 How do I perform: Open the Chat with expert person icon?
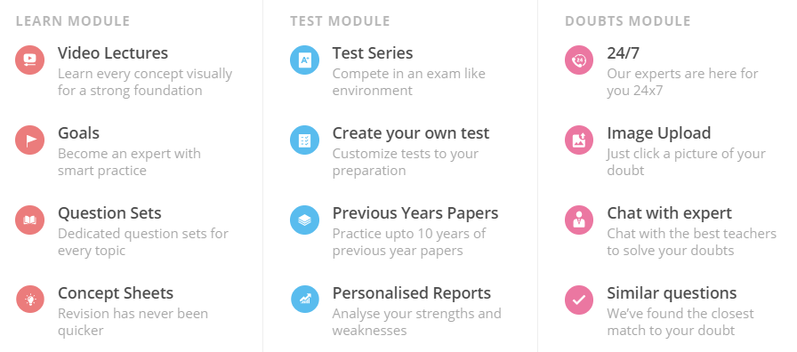579,220
